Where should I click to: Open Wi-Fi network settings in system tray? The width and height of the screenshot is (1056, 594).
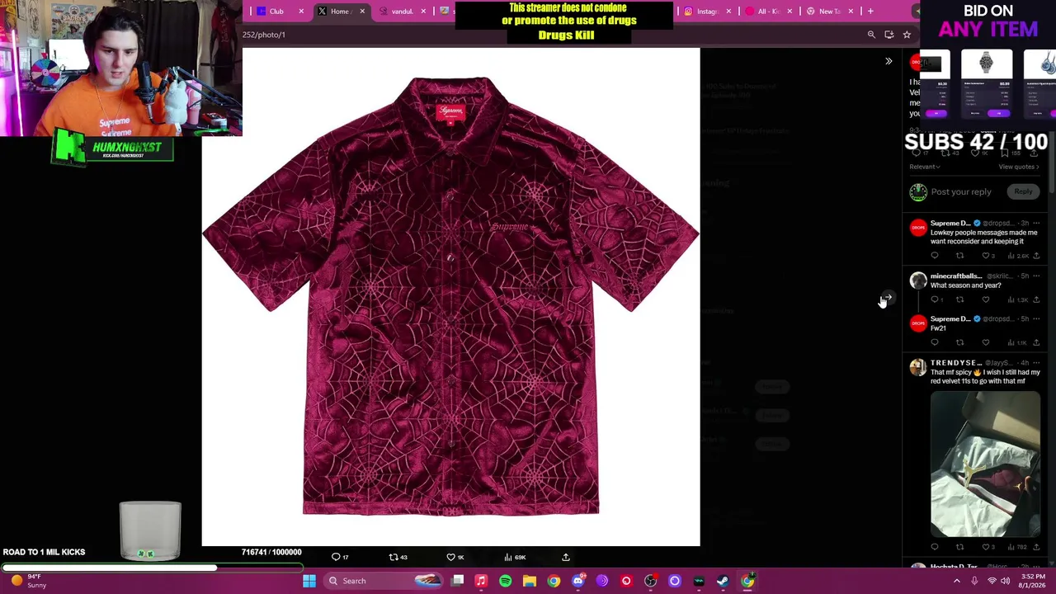992,581
